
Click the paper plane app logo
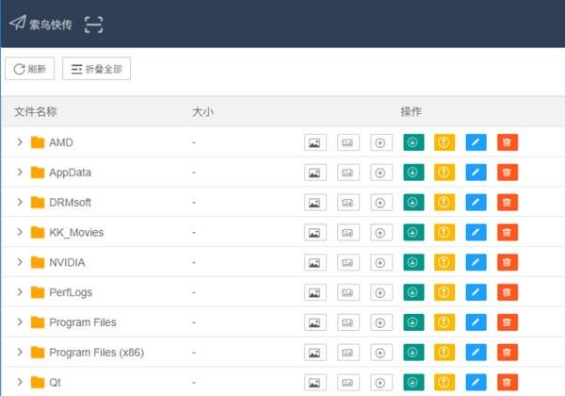[x=18, y=23]
